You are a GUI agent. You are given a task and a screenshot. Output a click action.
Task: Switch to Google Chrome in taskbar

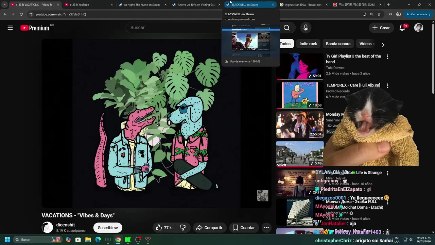118,240
